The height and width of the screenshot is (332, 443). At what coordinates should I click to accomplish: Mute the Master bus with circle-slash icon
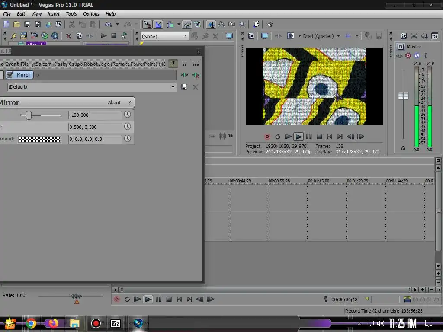click(x=417, y=56)
